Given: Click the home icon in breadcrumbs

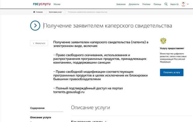Looking at the screenshot, I should (34, 12).
